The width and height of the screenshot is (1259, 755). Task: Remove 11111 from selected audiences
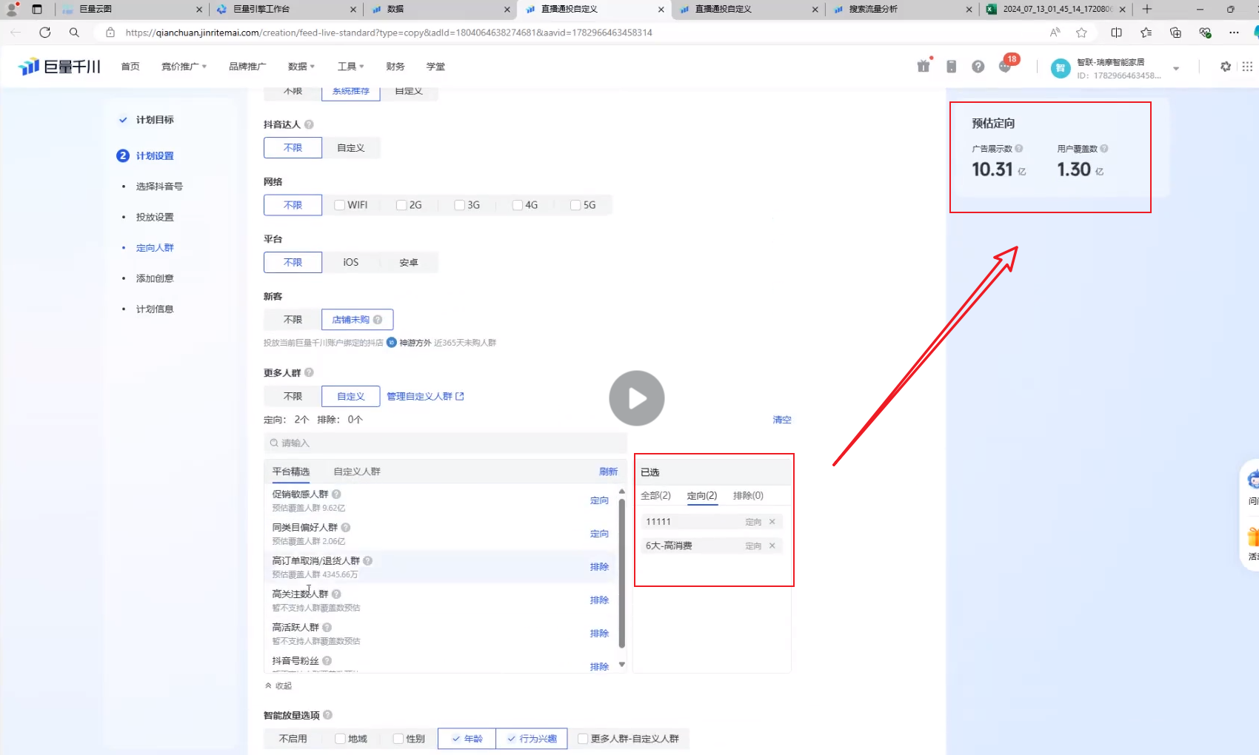772,522
